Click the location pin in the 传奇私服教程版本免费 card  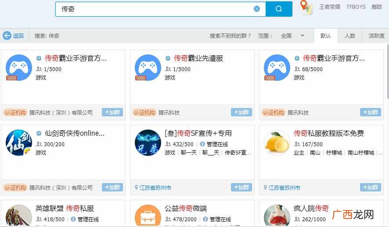(265, 187)
